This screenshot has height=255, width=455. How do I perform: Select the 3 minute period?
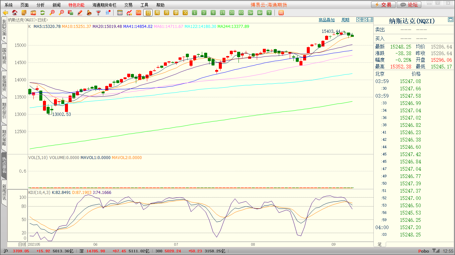pos(204,13)
